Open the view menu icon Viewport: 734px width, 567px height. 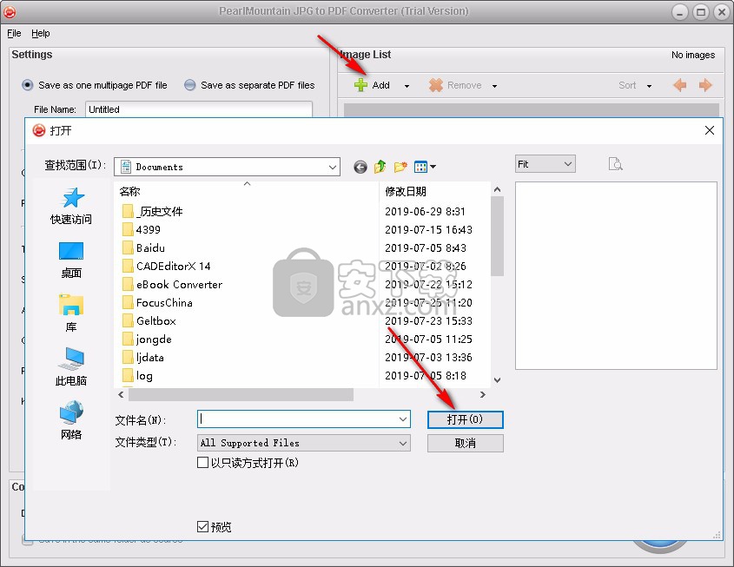coord(425,167)
